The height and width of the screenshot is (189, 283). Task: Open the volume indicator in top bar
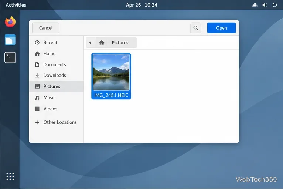tap(265, 5)
